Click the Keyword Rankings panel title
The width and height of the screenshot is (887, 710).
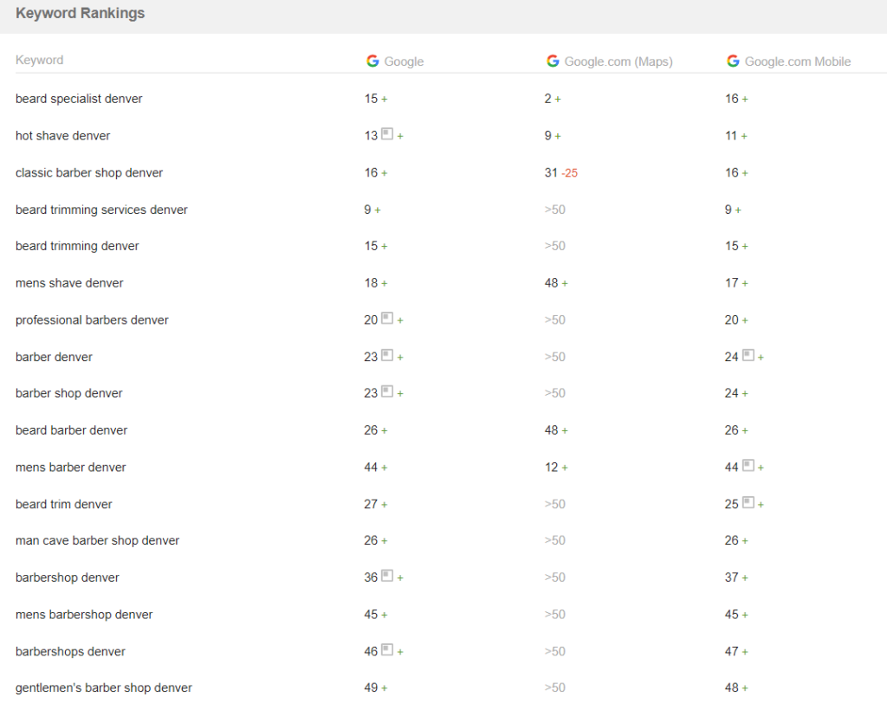click(x=80, y=14)
